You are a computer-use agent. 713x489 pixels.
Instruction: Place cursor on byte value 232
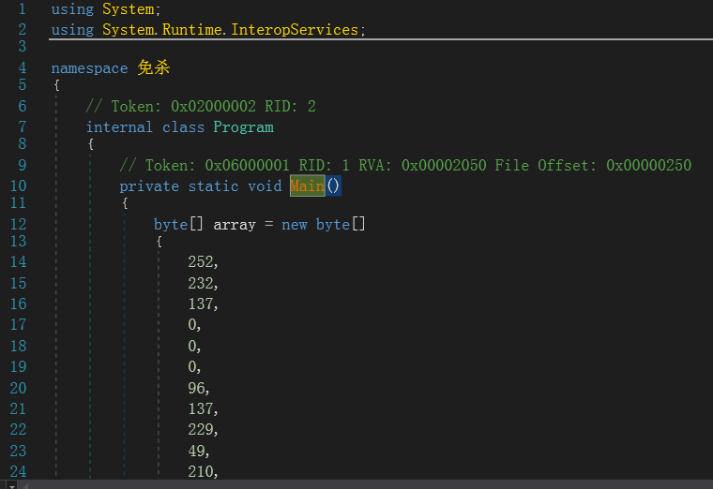coord(201,283)
